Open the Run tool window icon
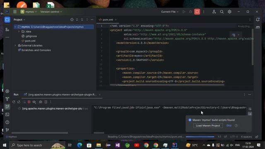 coord(7,107)
